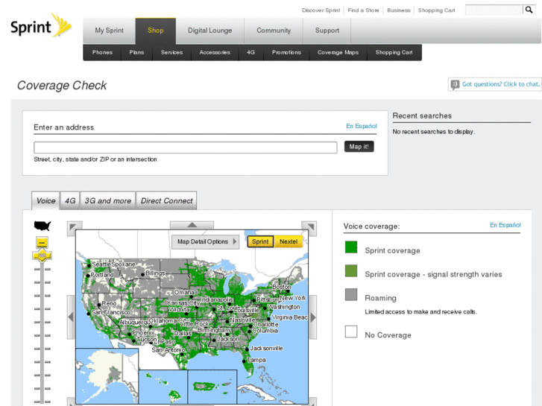Click the search magnifier icon

tap(529, 10)
